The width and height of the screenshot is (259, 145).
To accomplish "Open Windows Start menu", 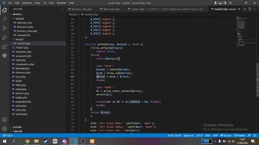I will (x=4, y=141).
